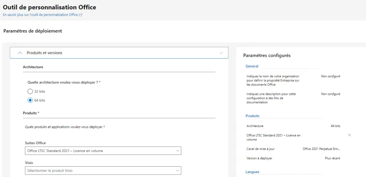Click 'Général' heading in configured settings
The width and height of the screenshot is (366, 177).
252,66
